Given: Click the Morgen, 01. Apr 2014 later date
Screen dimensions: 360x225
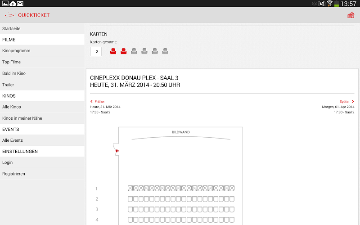Looking at the screenshot, I should pos(338,107).
